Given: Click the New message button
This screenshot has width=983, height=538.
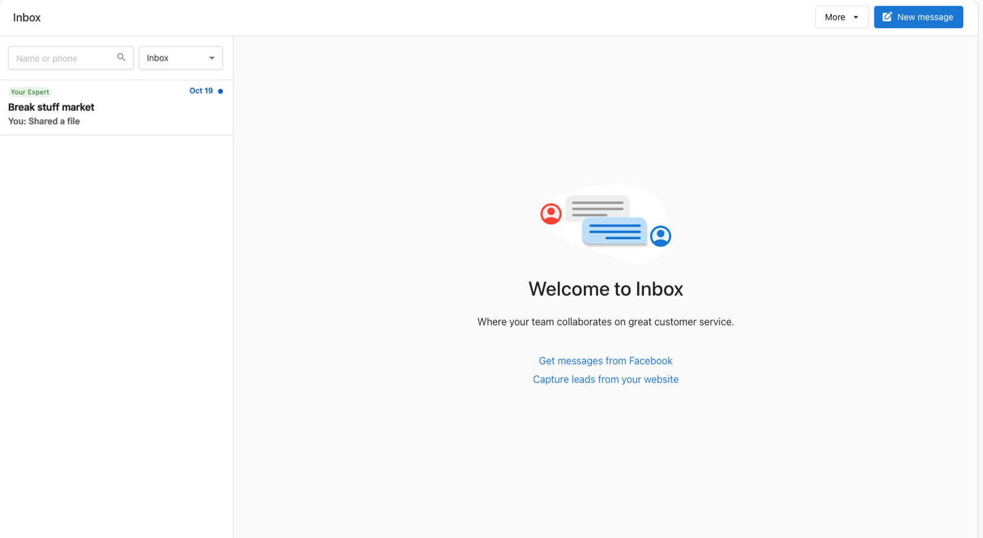Looking at the screenshot, I should click(919, 17).
